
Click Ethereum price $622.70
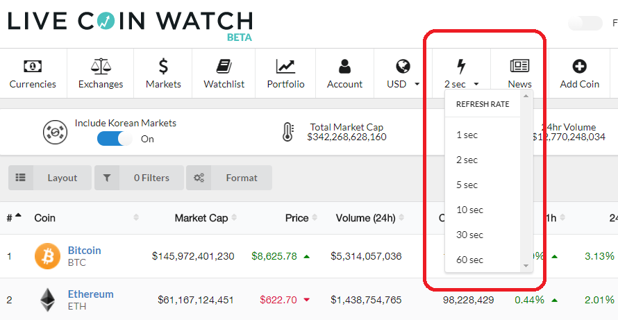[x=278, y=300]
